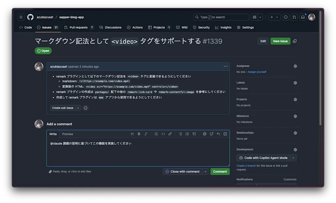Expand the Copilot Agent Mode dropdown arrow
The height and width of the screenshot is (203, 336).
293,158
